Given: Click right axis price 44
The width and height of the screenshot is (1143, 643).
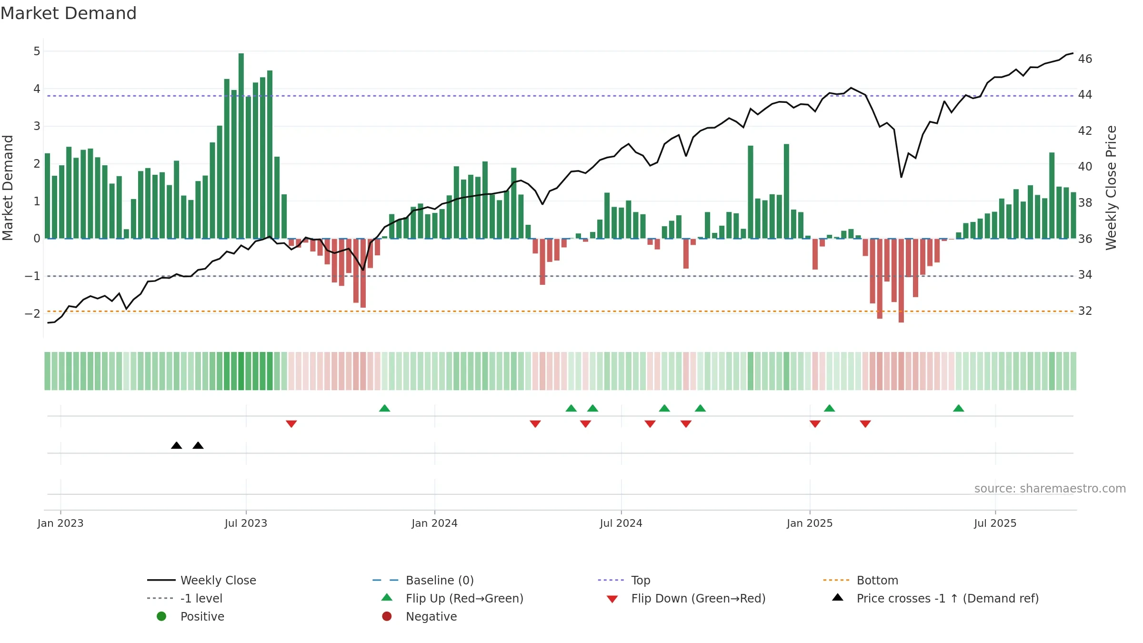Looking at the screenshot, I should [1085, 94].
